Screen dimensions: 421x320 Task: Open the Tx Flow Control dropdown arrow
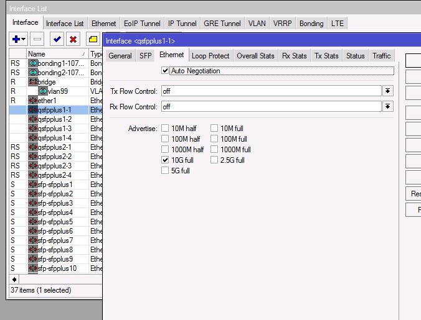pos(388,91)
